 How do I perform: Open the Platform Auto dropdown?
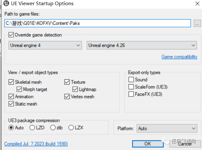coord(167,128)
